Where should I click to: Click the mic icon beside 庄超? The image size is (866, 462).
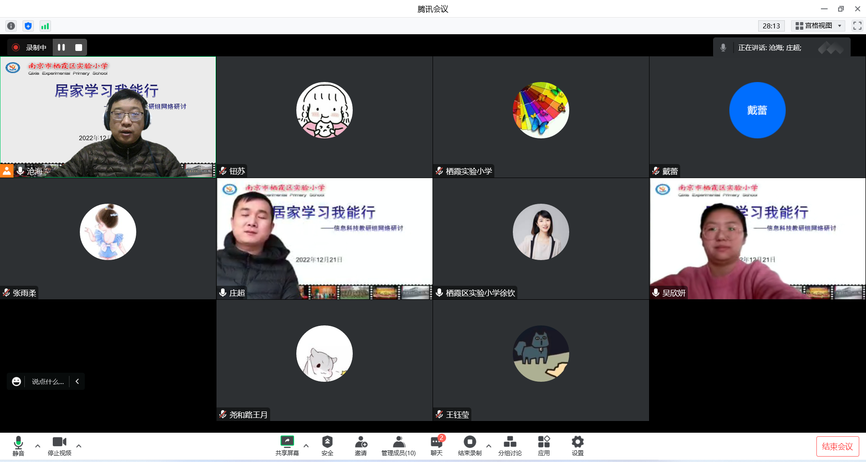[223, 293]
